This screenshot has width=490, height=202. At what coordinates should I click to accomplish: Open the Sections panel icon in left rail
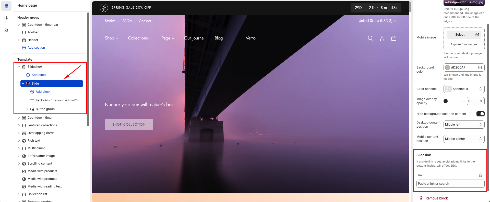[x=6, y=6]
